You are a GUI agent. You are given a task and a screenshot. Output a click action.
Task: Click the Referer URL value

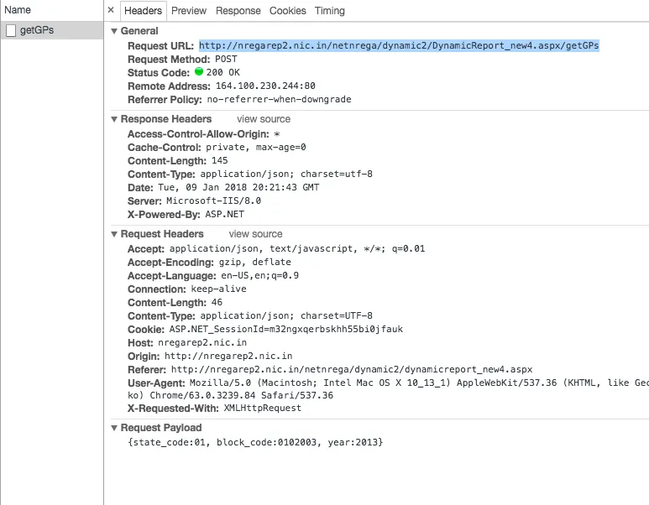pos(352,369)
